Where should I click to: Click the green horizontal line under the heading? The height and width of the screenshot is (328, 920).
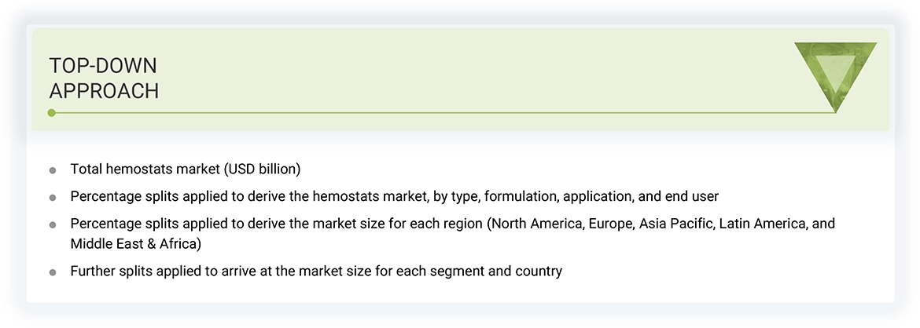tap(440, 113)
